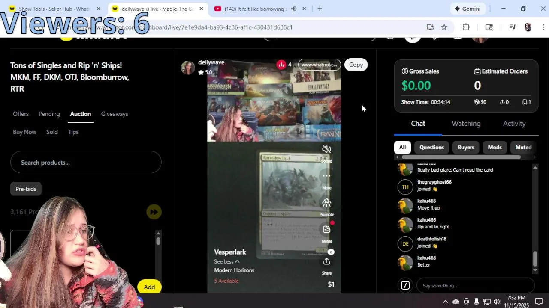
Task: Switch to the Activity tab
Action: click(x=514, y=124)
